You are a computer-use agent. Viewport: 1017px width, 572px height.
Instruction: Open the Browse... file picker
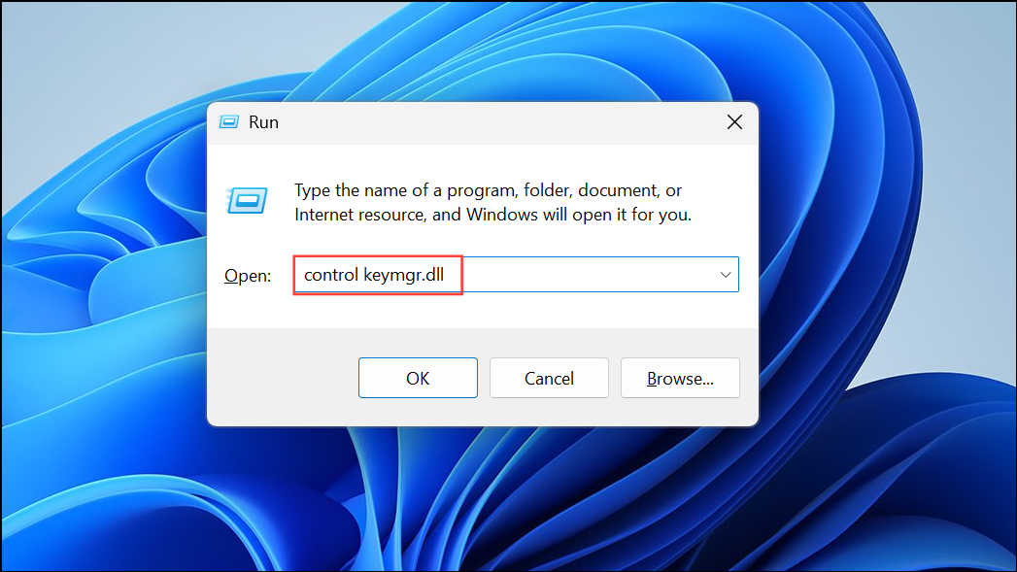[x=680, y=378]
